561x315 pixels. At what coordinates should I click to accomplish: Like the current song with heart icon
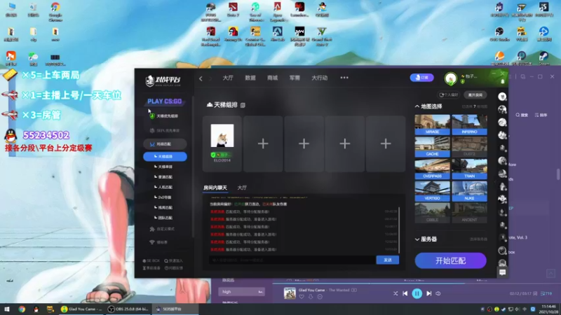[302, 297]
